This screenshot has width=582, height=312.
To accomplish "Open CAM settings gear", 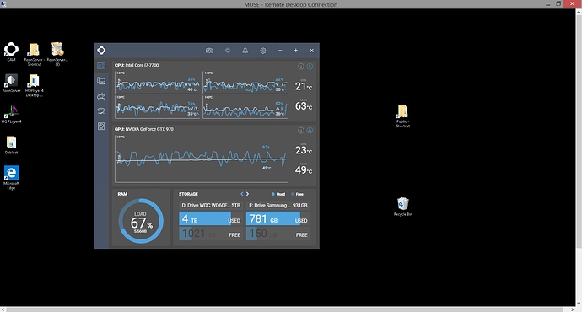I will tap(263, 51).
